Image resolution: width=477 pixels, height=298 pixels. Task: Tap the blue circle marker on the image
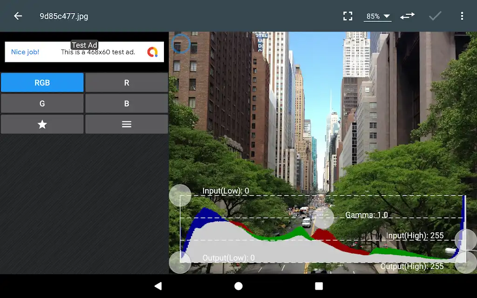click(181, 44)
